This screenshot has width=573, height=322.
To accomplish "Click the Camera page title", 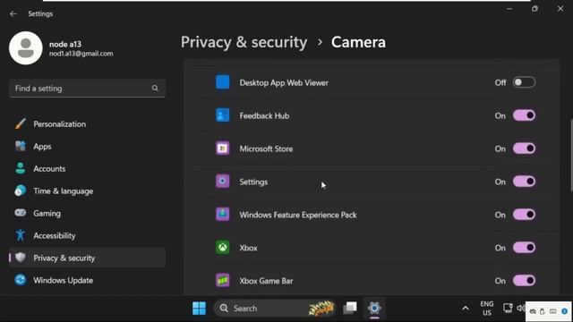I will pos(358,42).
